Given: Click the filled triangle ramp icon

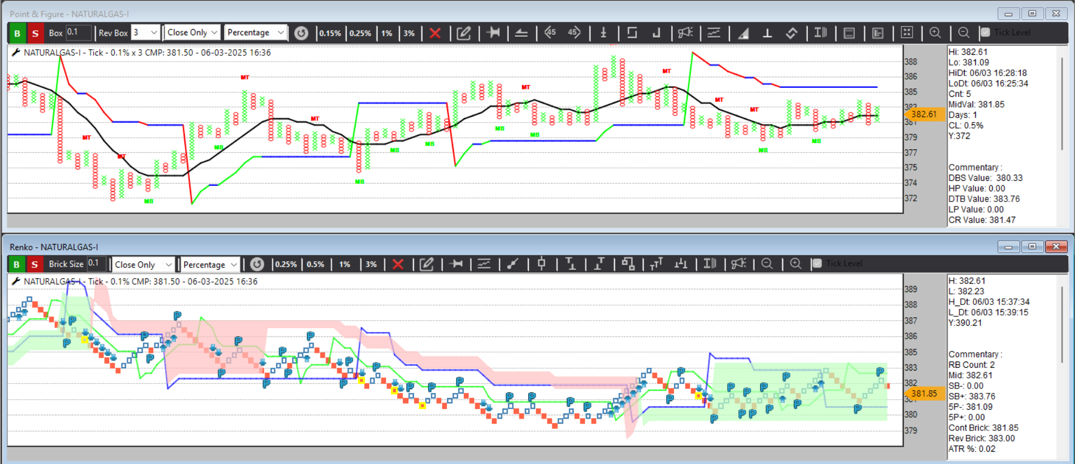Looking at the screenshot, I should point(743,33).
